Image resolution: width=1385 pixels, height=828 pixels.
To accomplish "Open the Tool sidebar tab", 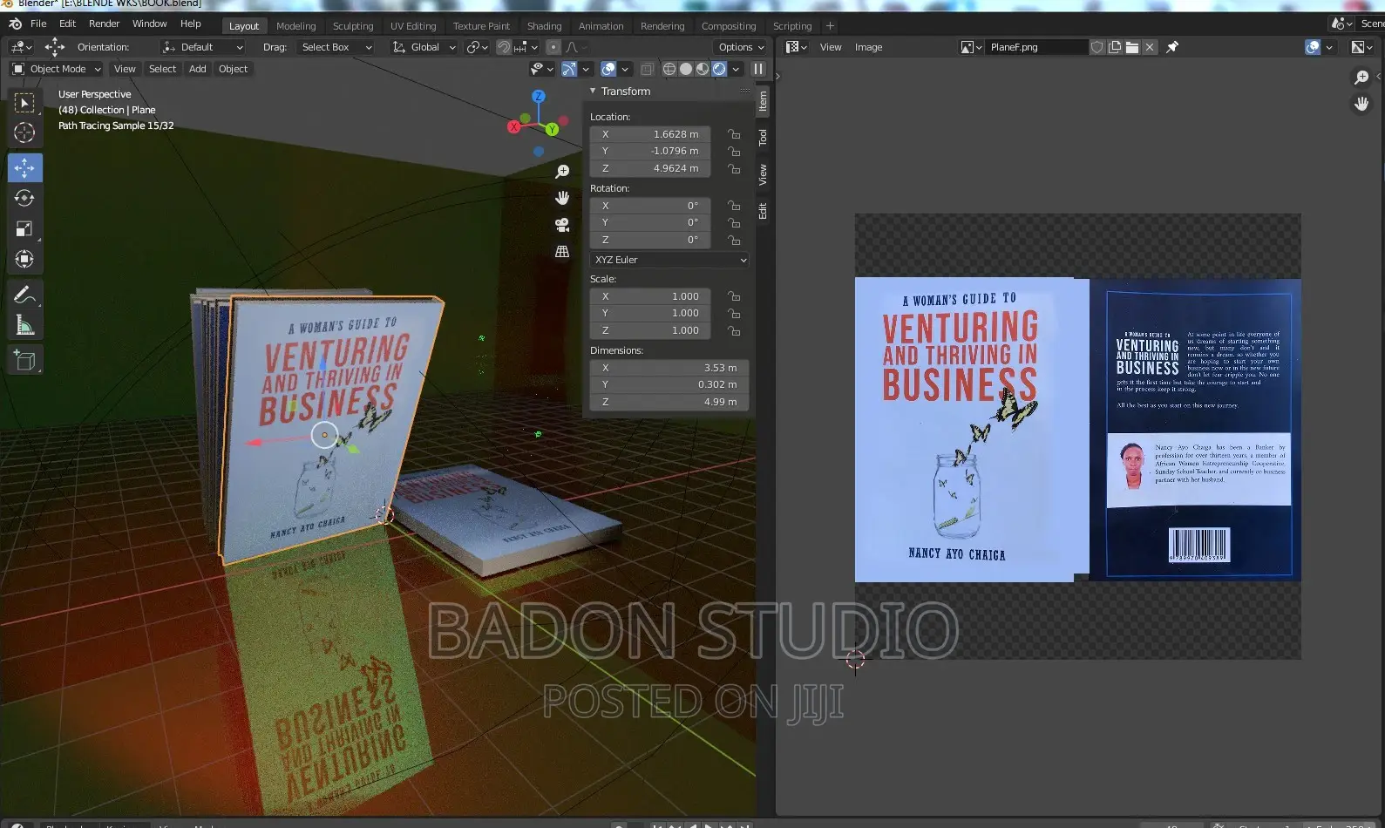I will pyautogui.click(x=763, y=138).
